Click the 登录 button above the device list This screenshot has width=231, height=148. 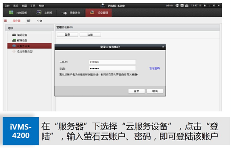pos(67,35)
